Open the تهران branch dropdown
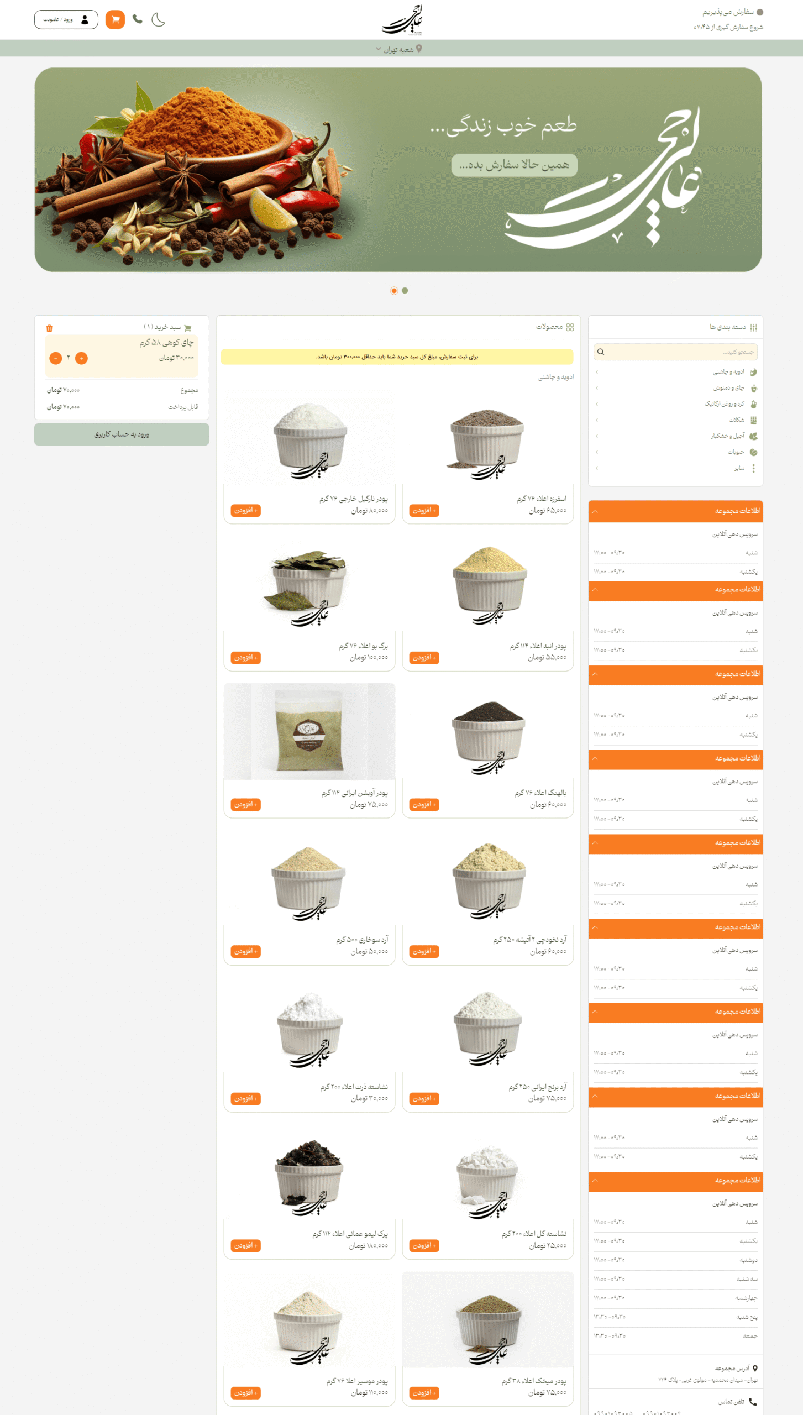Screen dimensions: 803x1415 pos(399,49)
